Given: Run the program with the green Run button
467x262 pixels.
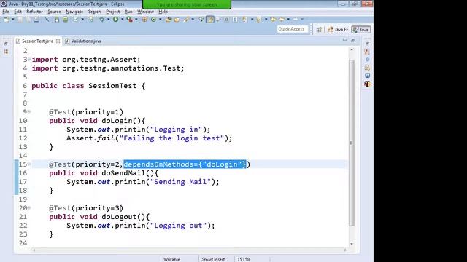Looking at the screenshot, I should click(115, 20).
